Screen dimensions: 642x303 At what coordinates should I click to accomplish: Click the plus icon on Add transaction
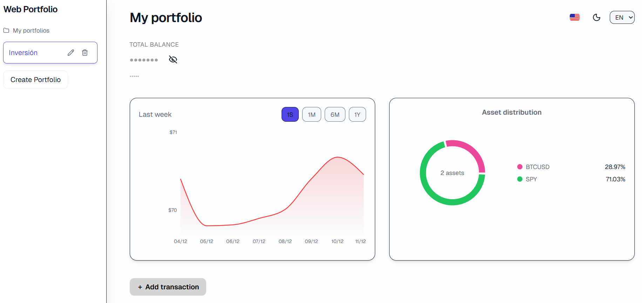point(140,287)
